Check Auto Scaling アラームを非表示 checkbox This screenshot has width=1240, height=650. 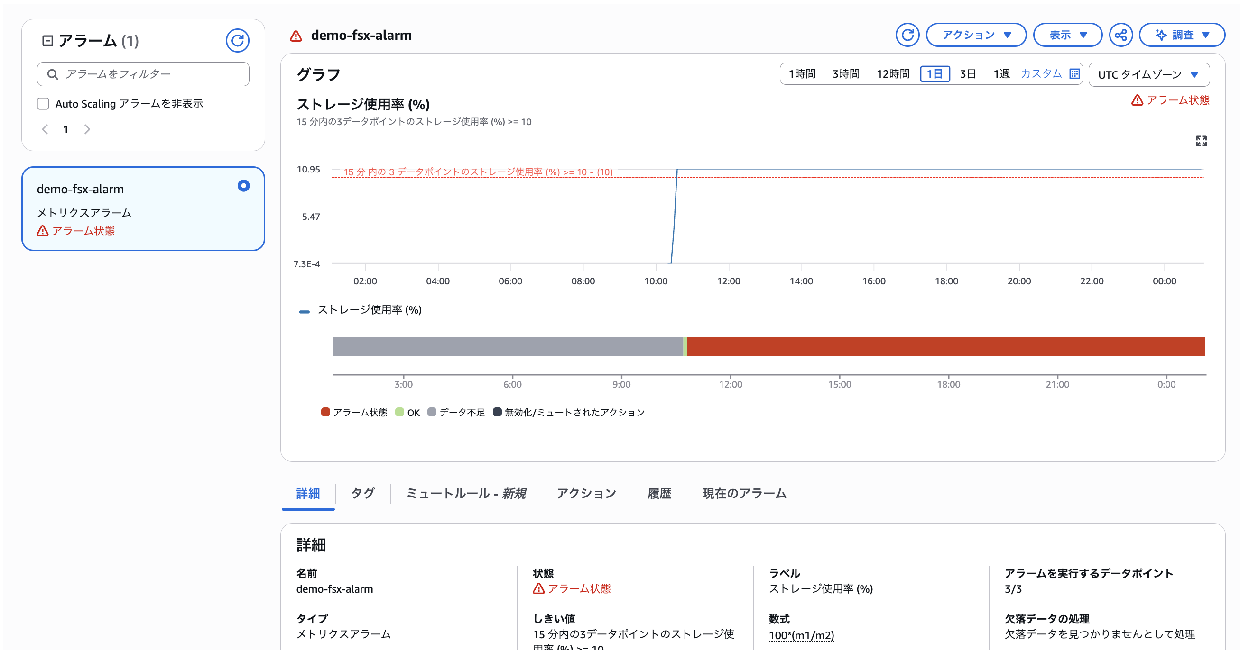[43, 104]
